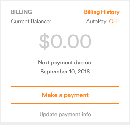Open the Billing History link
130x125 pixels.
pos(102,12)
